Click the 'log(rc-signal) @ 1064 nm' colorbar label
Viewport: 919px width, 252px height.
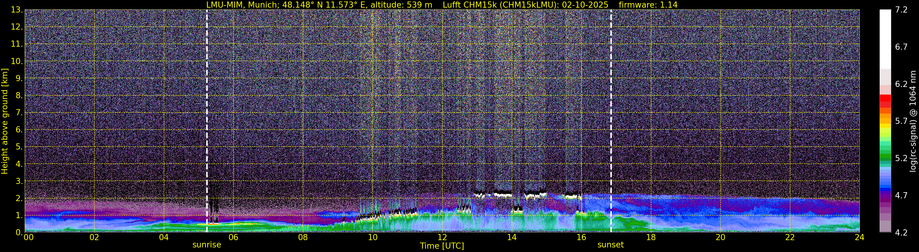click(913, 121)
